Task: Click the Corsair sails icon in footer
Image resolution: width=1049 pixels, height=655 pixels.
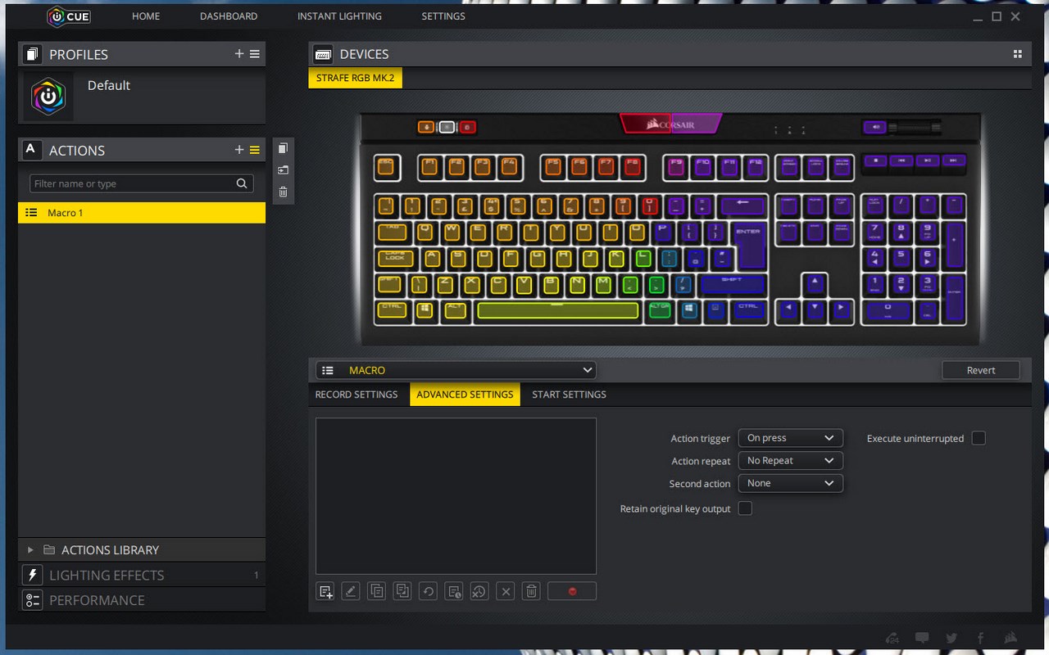Action: pyautogui.click(x=1010, y=638)
